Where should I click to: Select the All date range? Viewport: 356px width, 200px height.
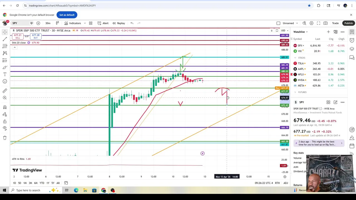coord(58,183)
